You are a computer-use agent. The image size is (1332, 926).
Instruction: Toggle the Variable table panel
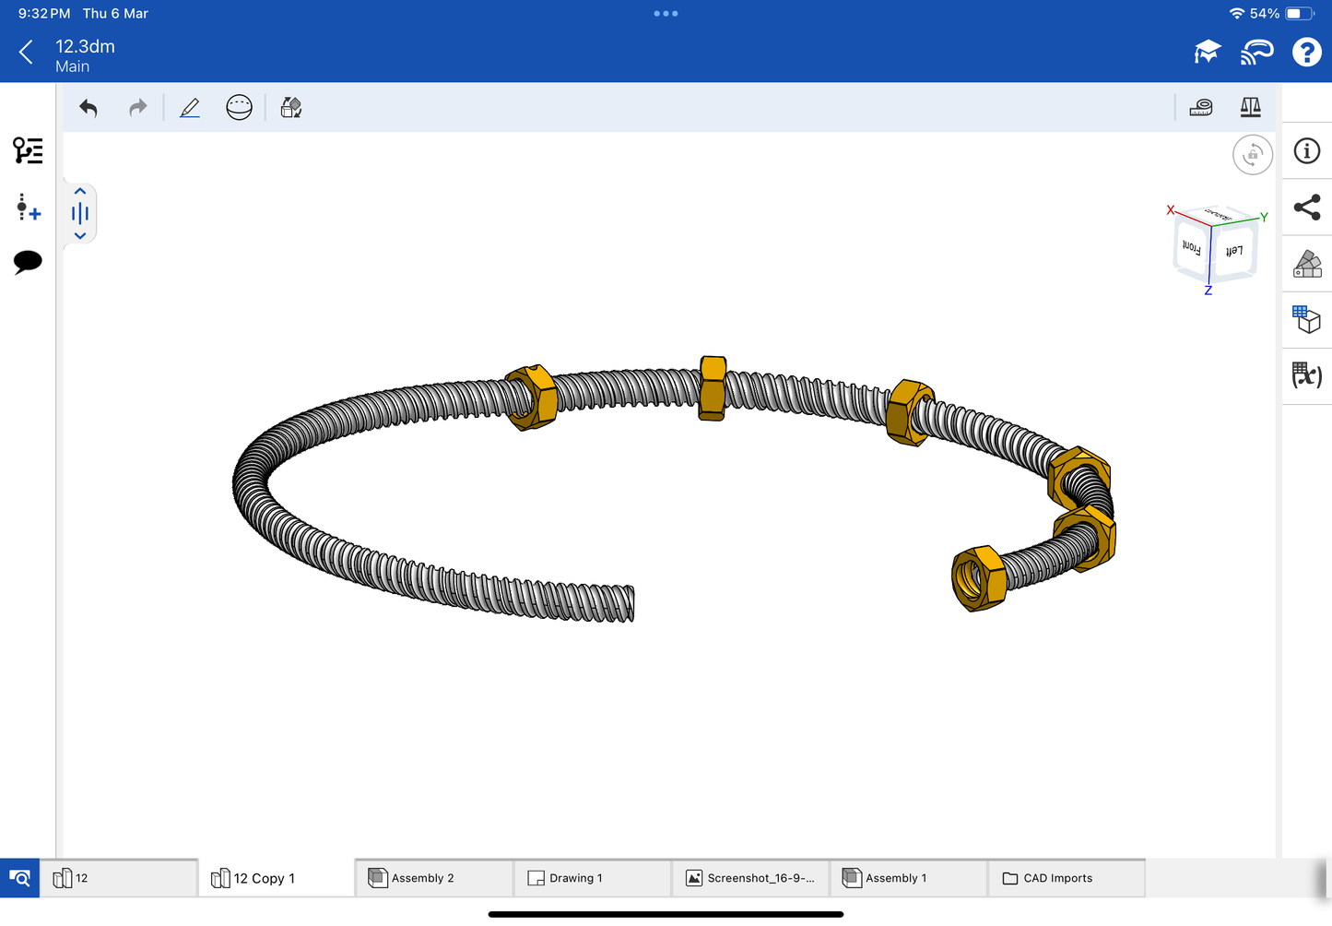[x=1306, y=375]
